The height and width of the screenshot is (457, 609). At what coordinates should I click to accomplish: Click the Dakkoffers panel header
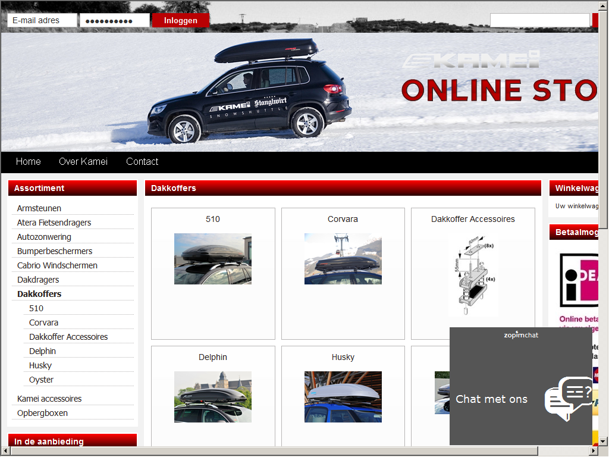coord(343,188)
